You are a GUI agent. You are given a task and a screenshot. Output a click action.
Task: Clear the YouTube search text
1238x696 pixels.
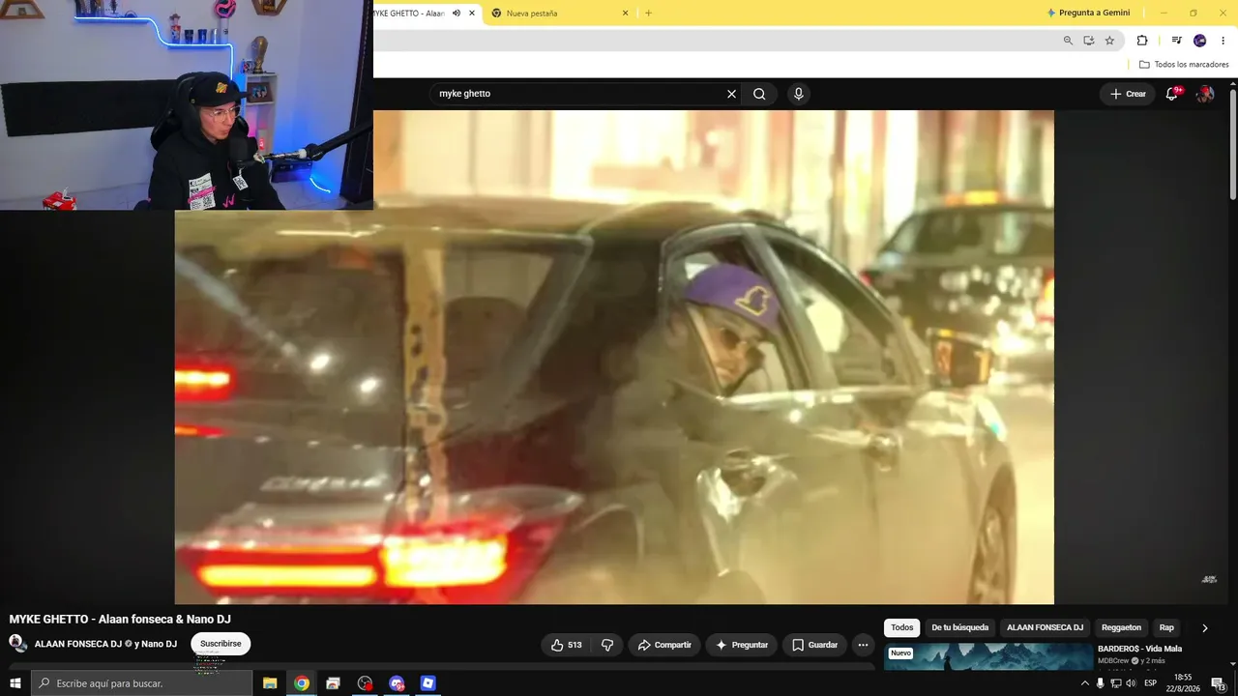tap(731, 94)
